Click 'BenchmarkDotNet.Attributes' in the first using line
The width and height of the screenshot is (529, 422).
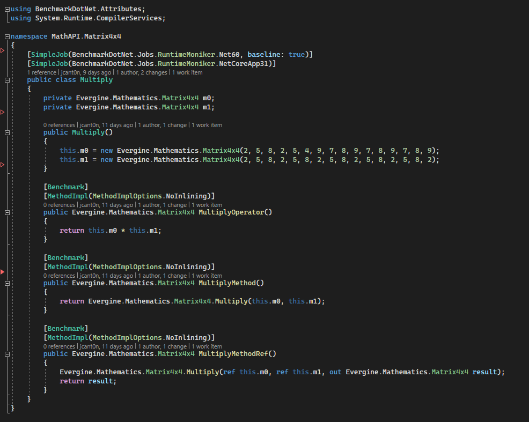pyautogui.click(x=88, y=9)
